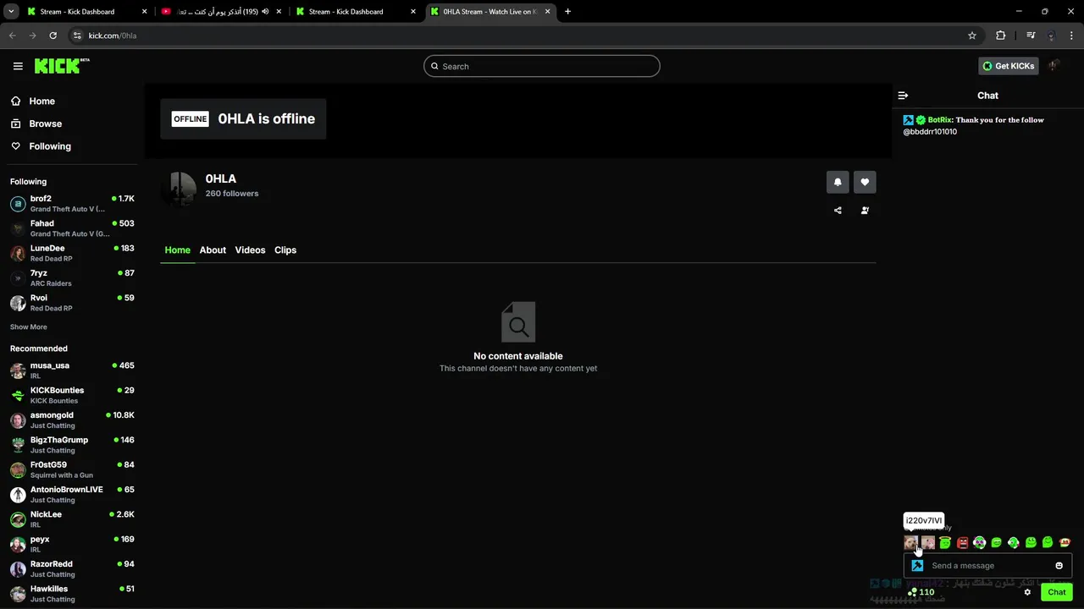Send message with green Chat button
This screenshot has height=609, width=1084.
(1057, 592)
